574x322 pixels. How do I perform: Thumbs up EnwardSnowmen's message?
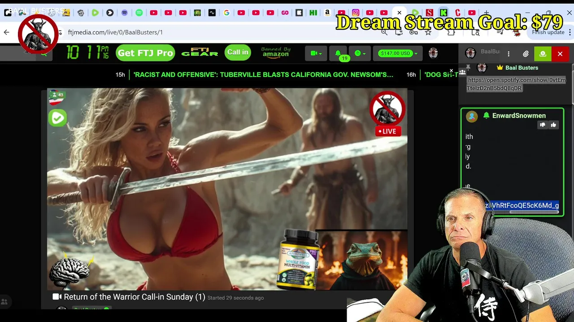(x=553, y=125)
